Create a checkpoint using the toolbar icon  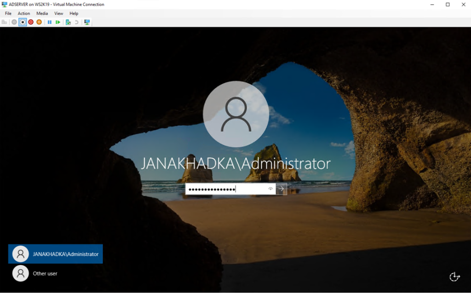(x=68, y=22)
